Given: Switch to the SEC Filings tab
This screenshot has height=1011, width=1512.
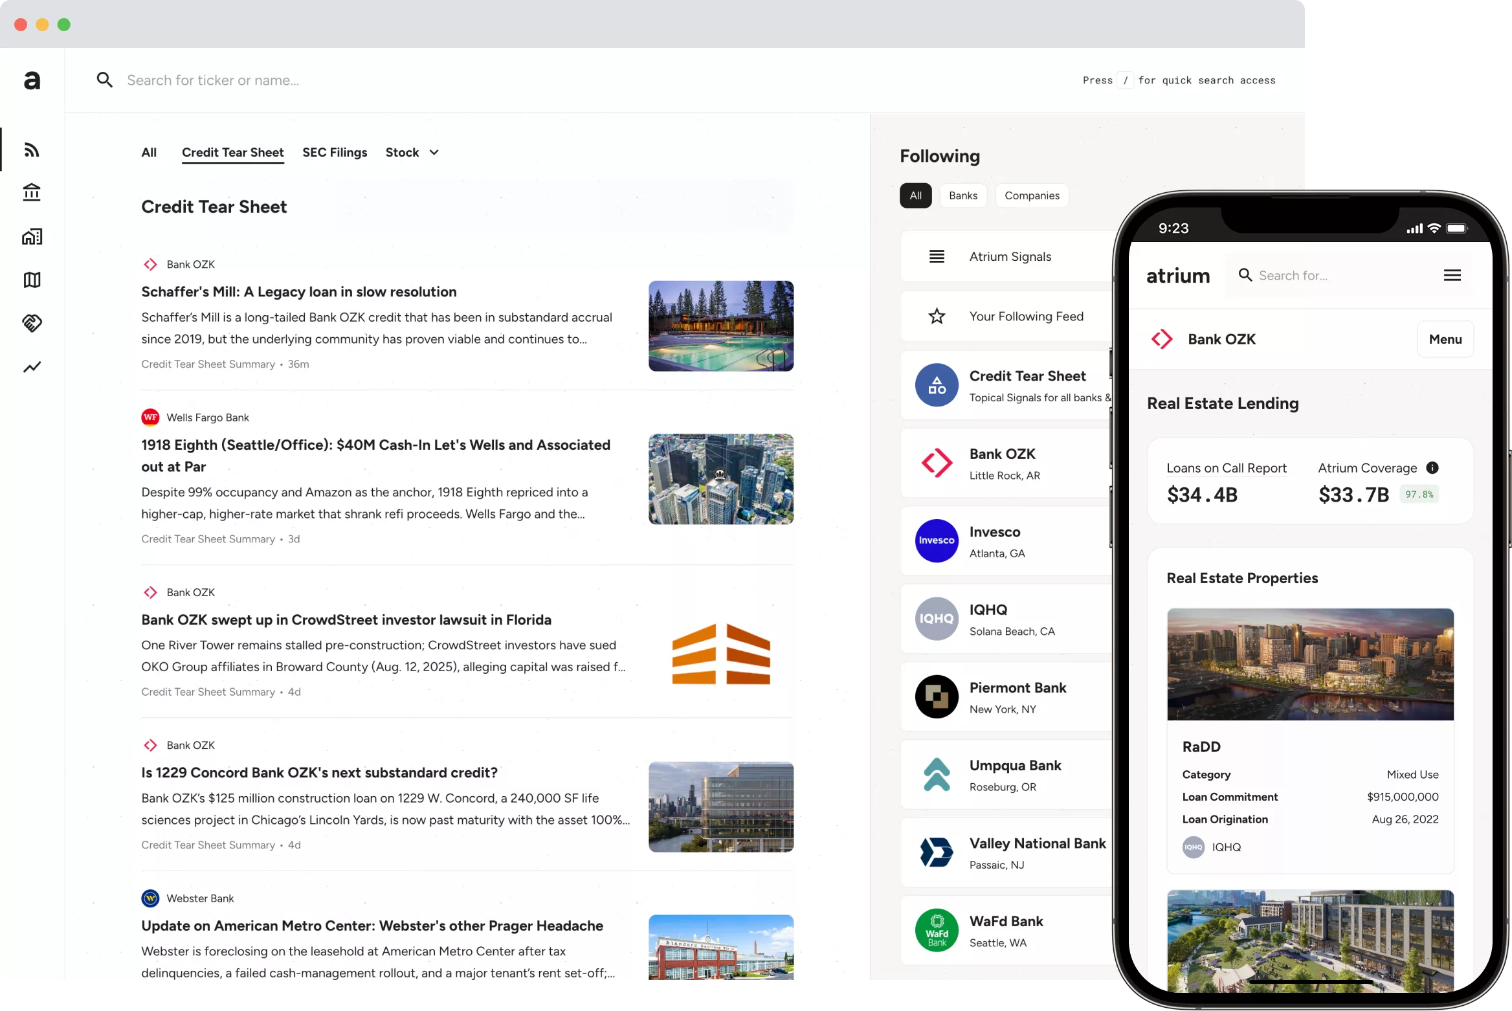Looking at the screenshot, I should coord(334,152).
